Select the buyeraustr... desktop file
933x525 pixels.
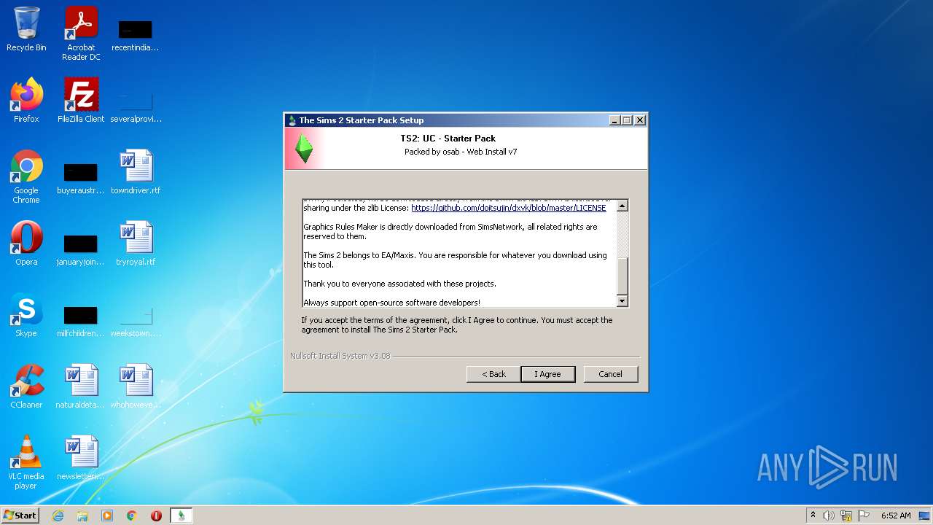click(x=81, y=177)
